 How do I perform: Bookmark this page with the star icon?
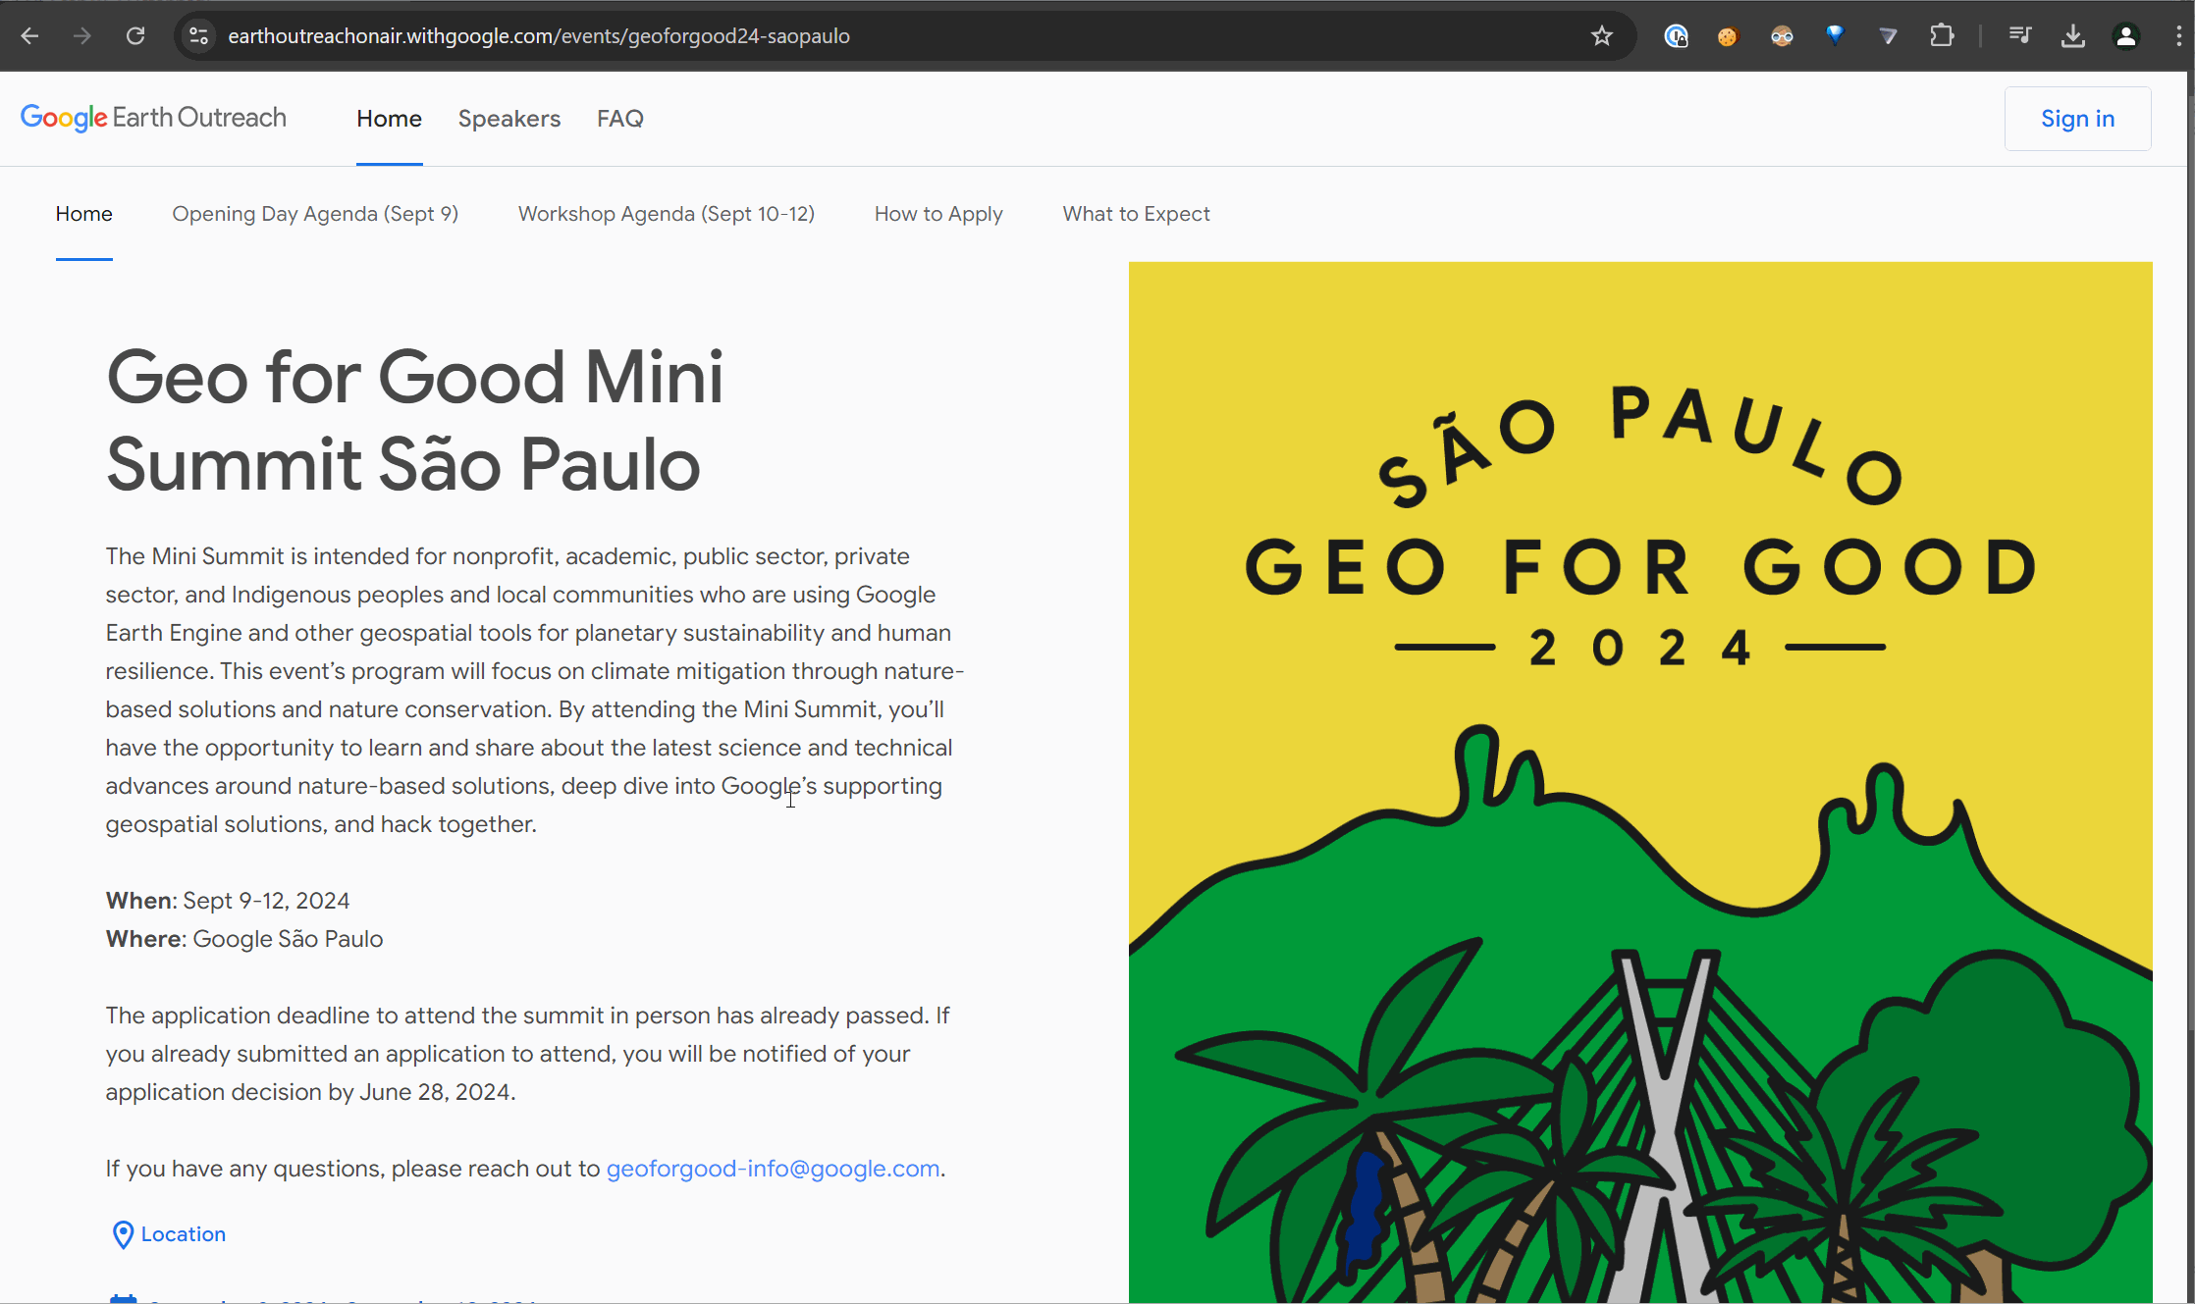[x=1602, y=36]
